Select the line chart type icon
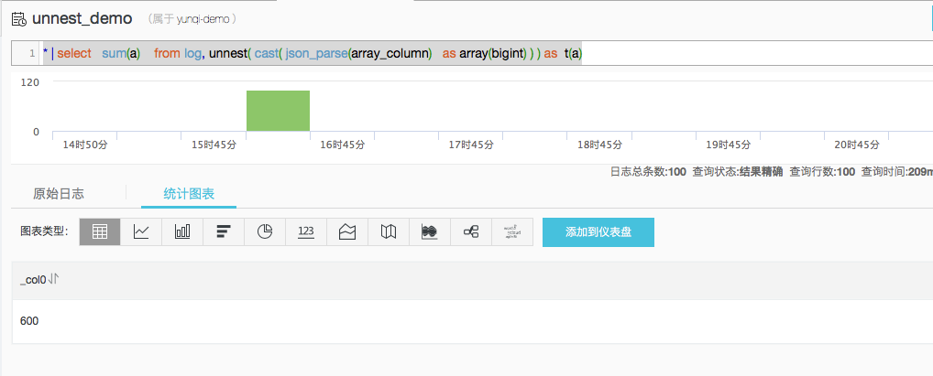933x376 pixels. click(141, 231)
